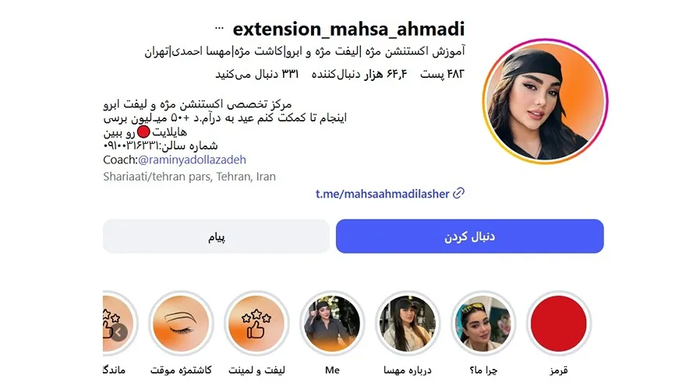Open the 'کاشتمژه موقت' eyelash highlight

[x=181, y=324]
